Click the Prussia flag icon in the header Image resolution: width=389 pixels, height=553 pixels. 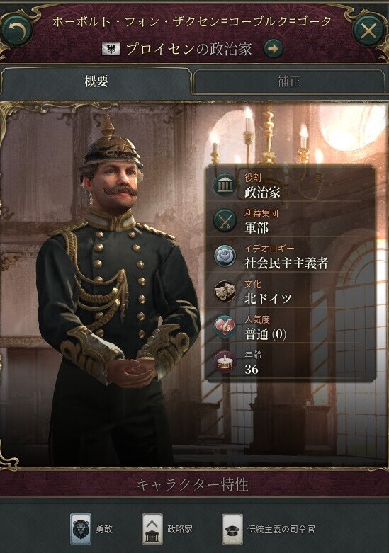[x=111, y=49]
